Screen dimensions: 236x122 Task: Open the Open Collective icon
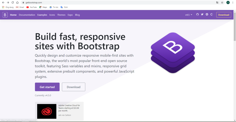pyautogui.click(x=212, y=14)
